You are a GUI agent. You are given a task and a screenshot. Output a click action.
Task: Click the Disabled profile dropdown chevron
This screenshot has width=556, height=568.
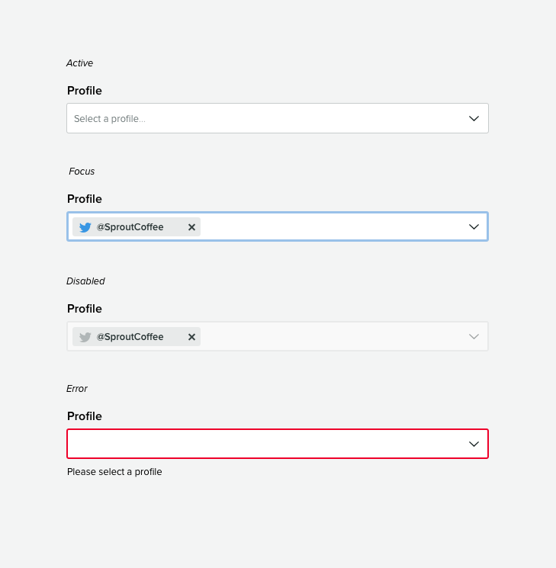[474, 337]
